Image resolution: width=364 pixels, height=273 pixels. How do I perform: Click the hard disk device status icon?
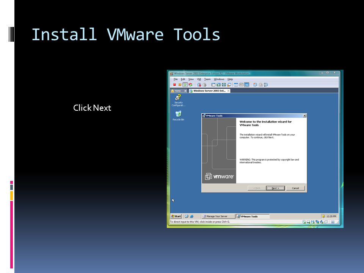(x=308, y=222)
